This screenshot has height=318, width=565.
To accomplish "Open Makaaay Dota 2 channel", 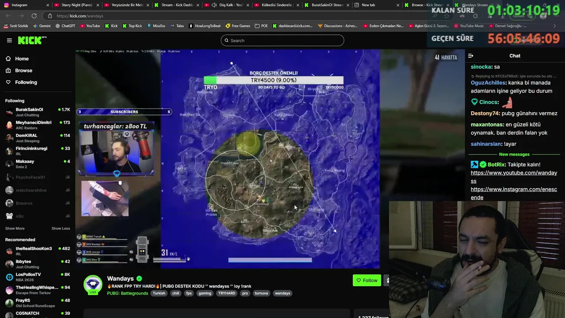I will pos(38,164).
